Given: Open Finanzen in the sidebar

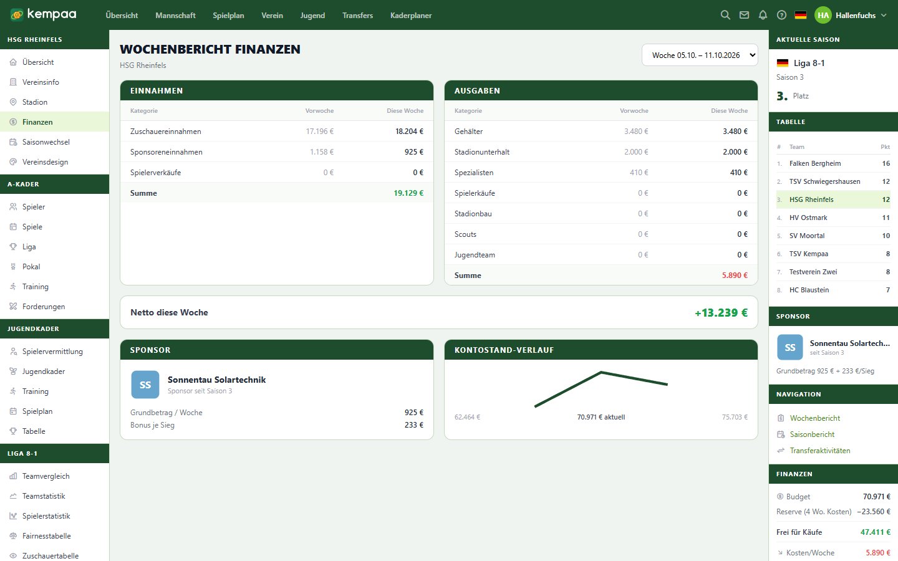Looking at the screenshot, I should (54, 122).
